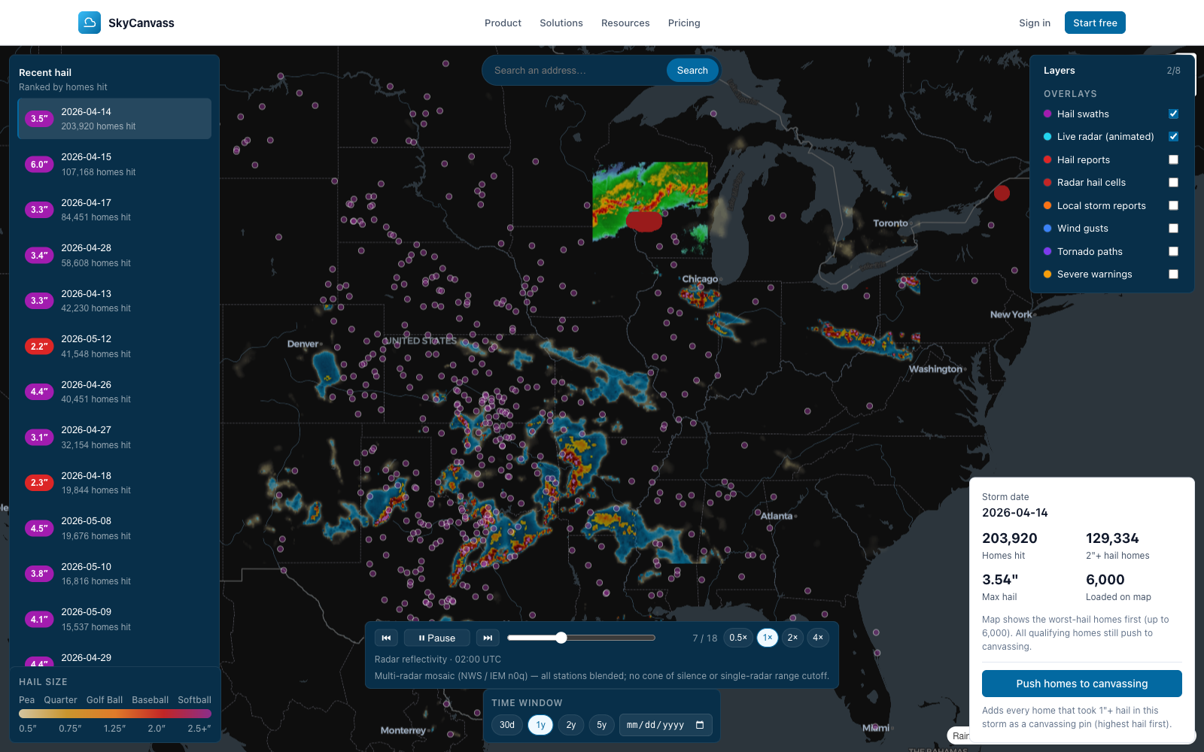Click the SkyCanvass brand name
The width and height of the screenshot is (1204, 752).
click(x=141, y=23)
